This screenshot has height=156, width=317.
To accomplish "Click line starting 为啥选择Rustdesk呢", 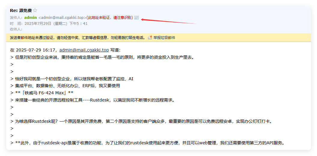I will [141, 121].
